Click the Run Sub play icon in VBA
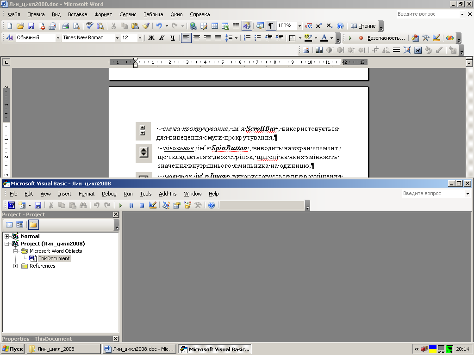The image size is (474, 355). (120, 205)
